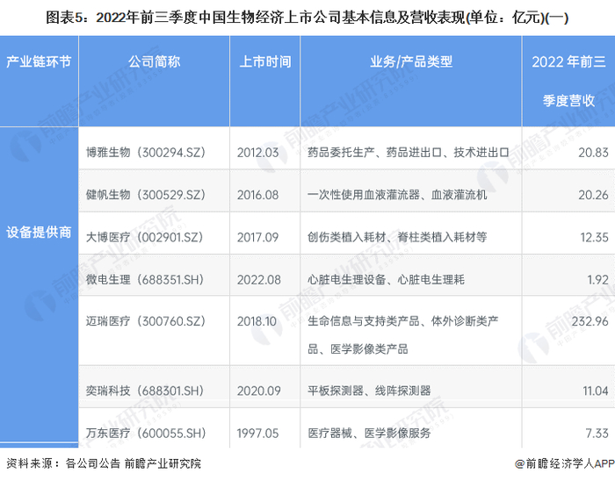The height and width of the screenshot is (481, 615).
Task: Select listing date 2018.10
Action: [x=257, y=321]
